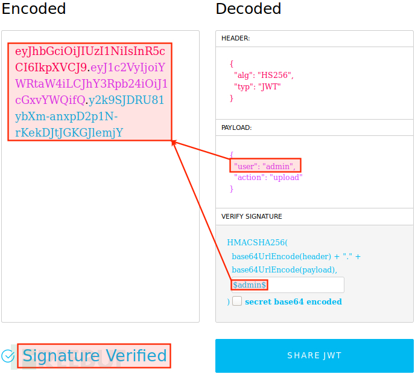Screen dimensions: 415x374
Task: Click the Signature Verified status text
Action: tap(95, 355)
